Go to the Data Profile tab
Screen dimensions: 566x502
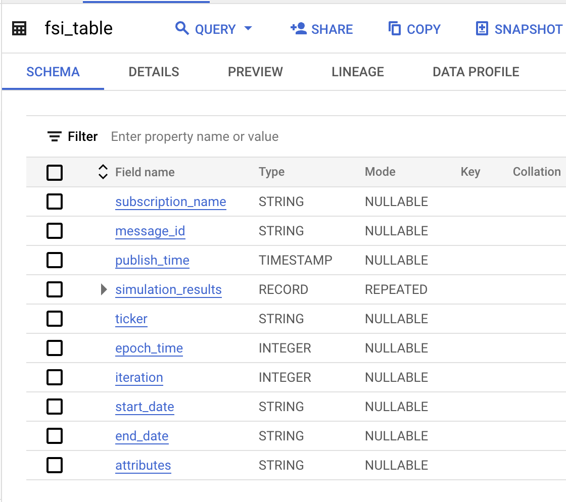(x=476, y=72)
